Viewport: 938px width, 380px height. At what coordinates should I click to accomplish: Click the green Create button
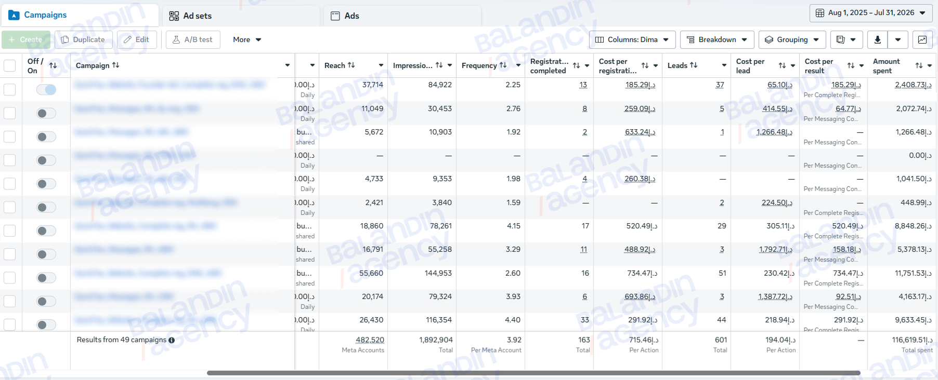(x=26, y=39)
